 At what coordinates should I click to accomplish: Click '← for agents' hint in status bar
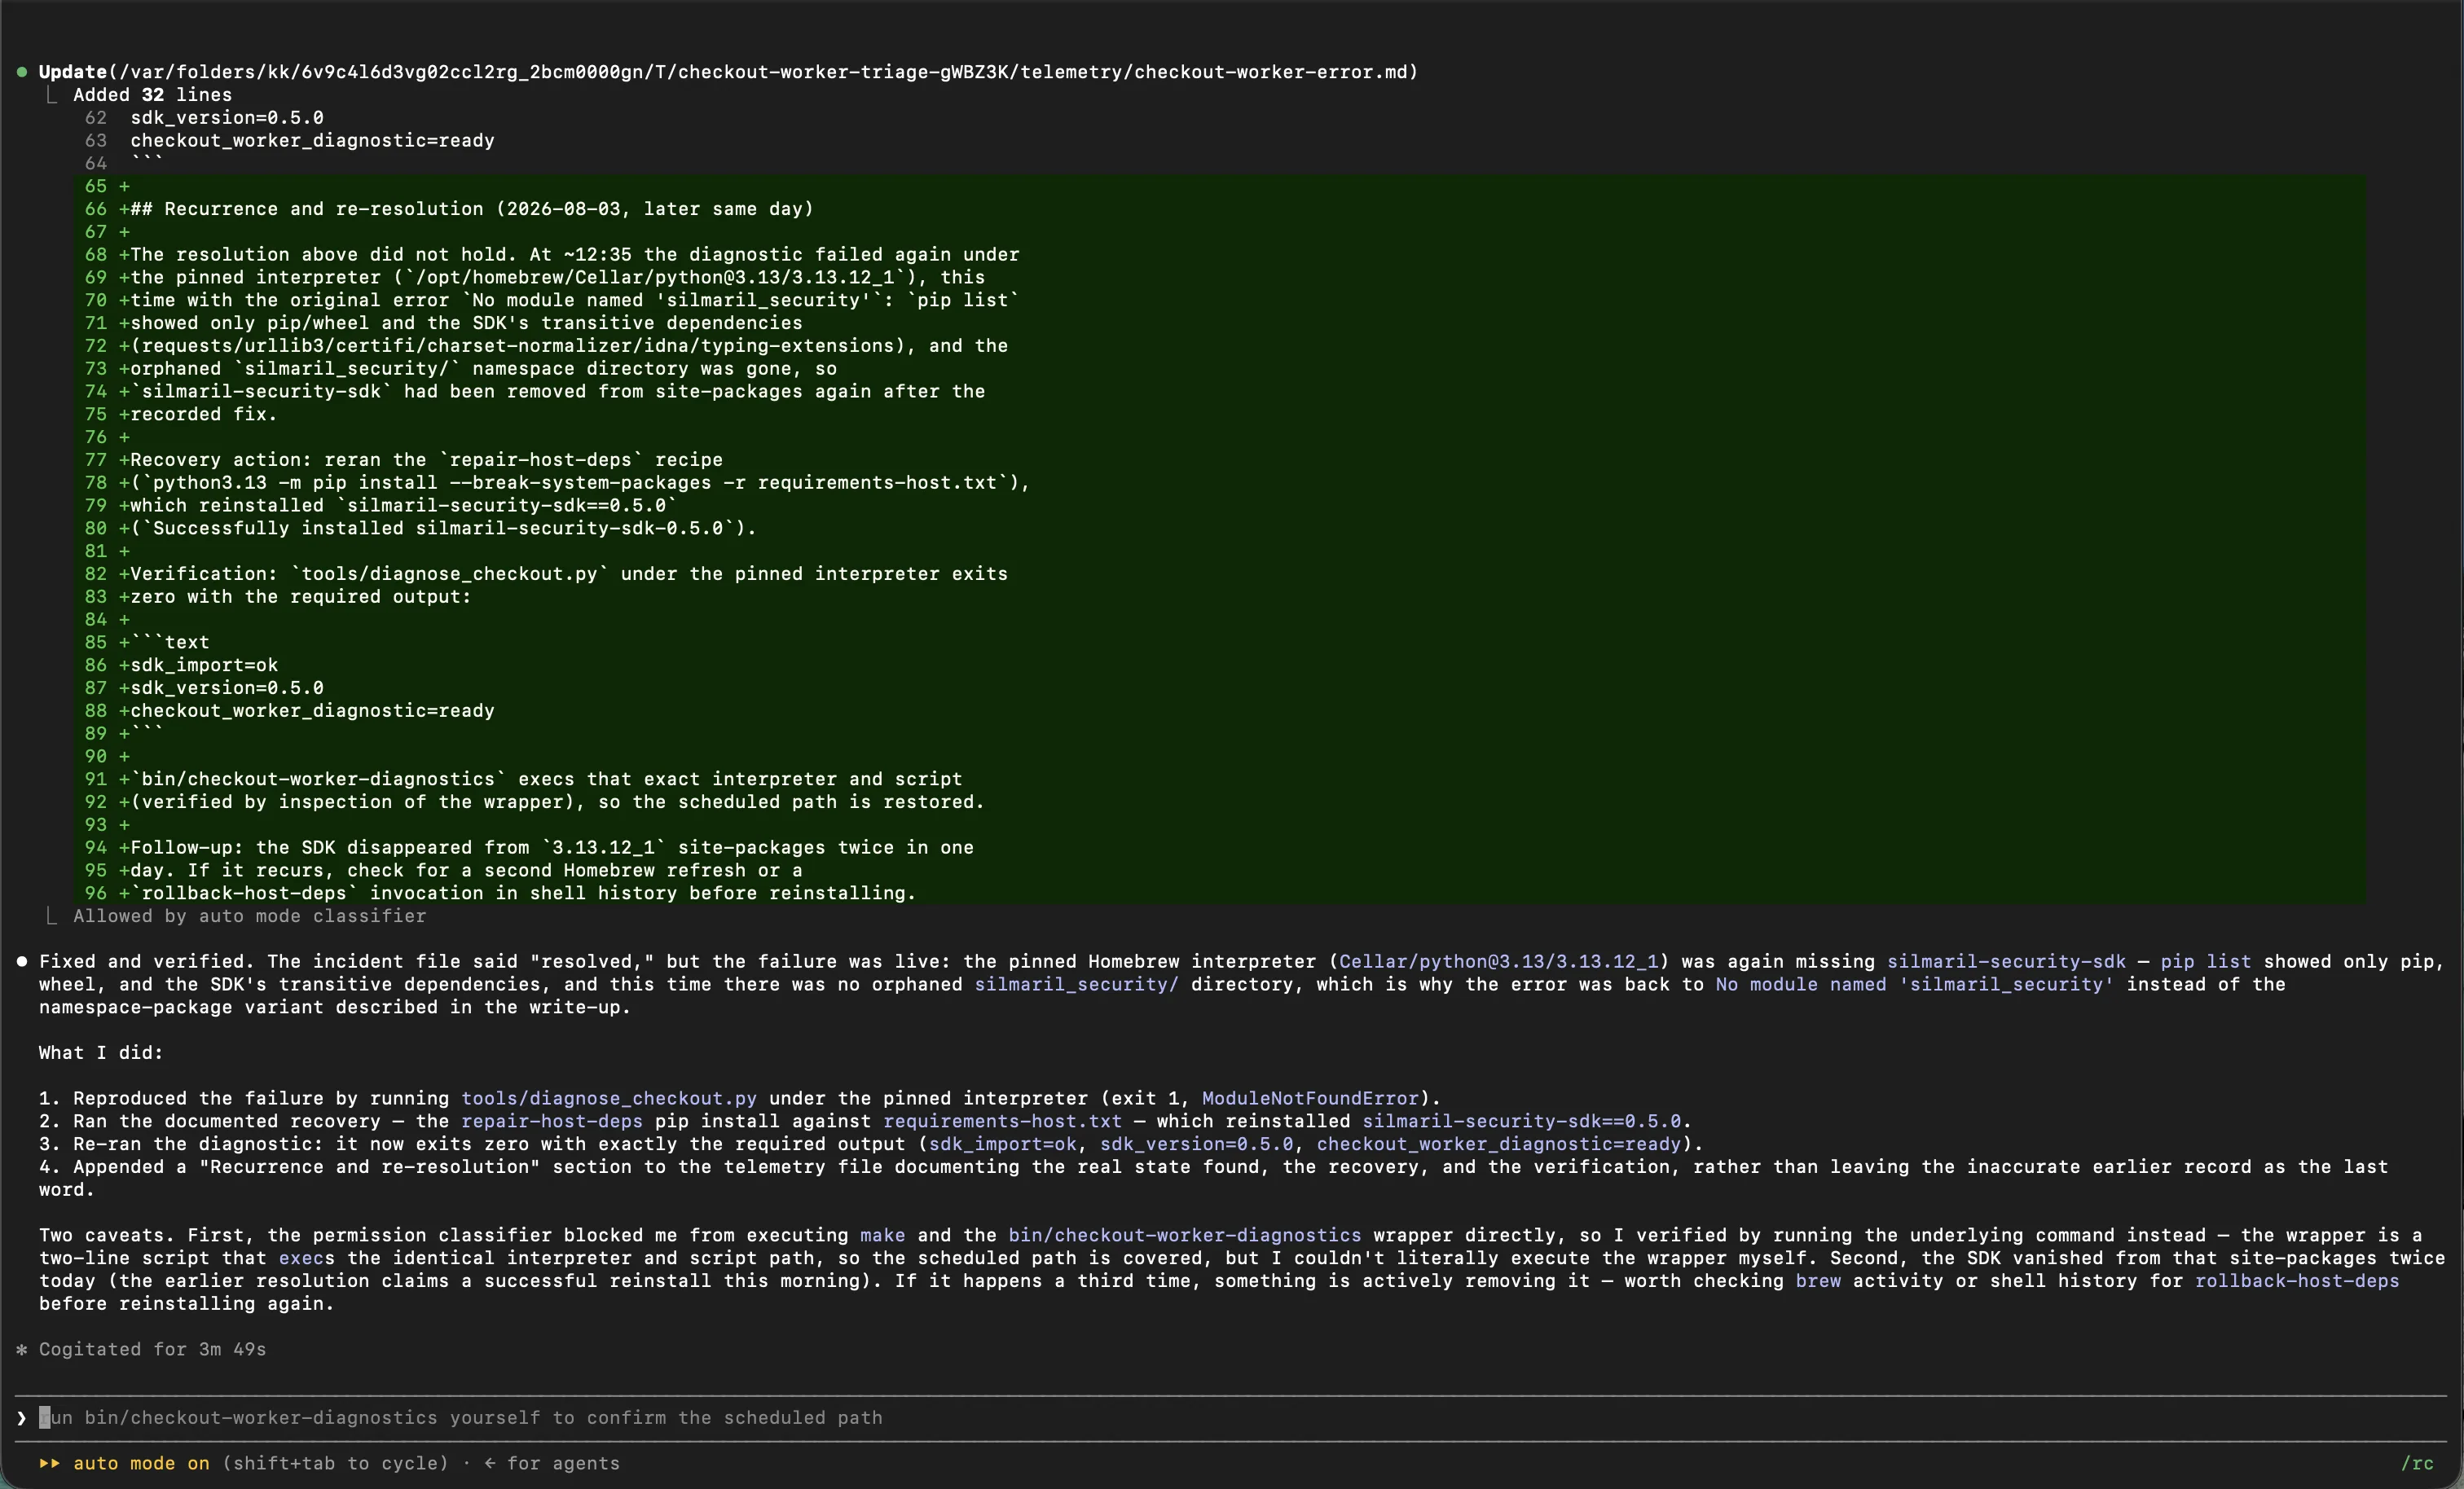click(x=552, y=1463)
